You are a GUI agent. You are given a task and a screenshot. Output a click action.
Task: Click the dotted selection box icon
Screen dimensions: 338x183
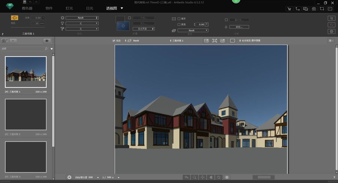(174, 19)
